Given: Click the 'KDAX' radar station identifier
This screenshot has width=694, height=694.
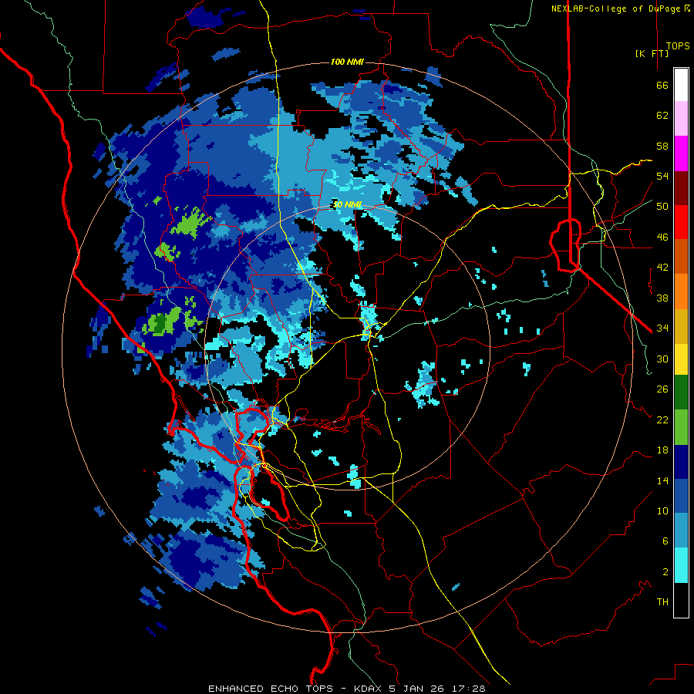Looking at the screenshot, I should click(369, 689).
